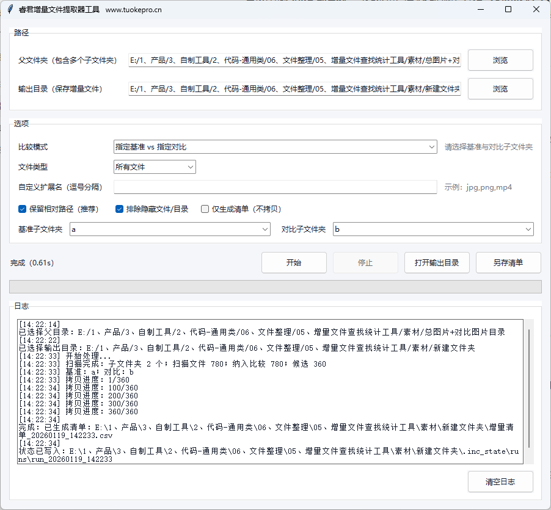Enable 仅生成清单 (不拷贝) checkbox
Image resolution: width=551 pixels, height=510 pixels.
205,209
